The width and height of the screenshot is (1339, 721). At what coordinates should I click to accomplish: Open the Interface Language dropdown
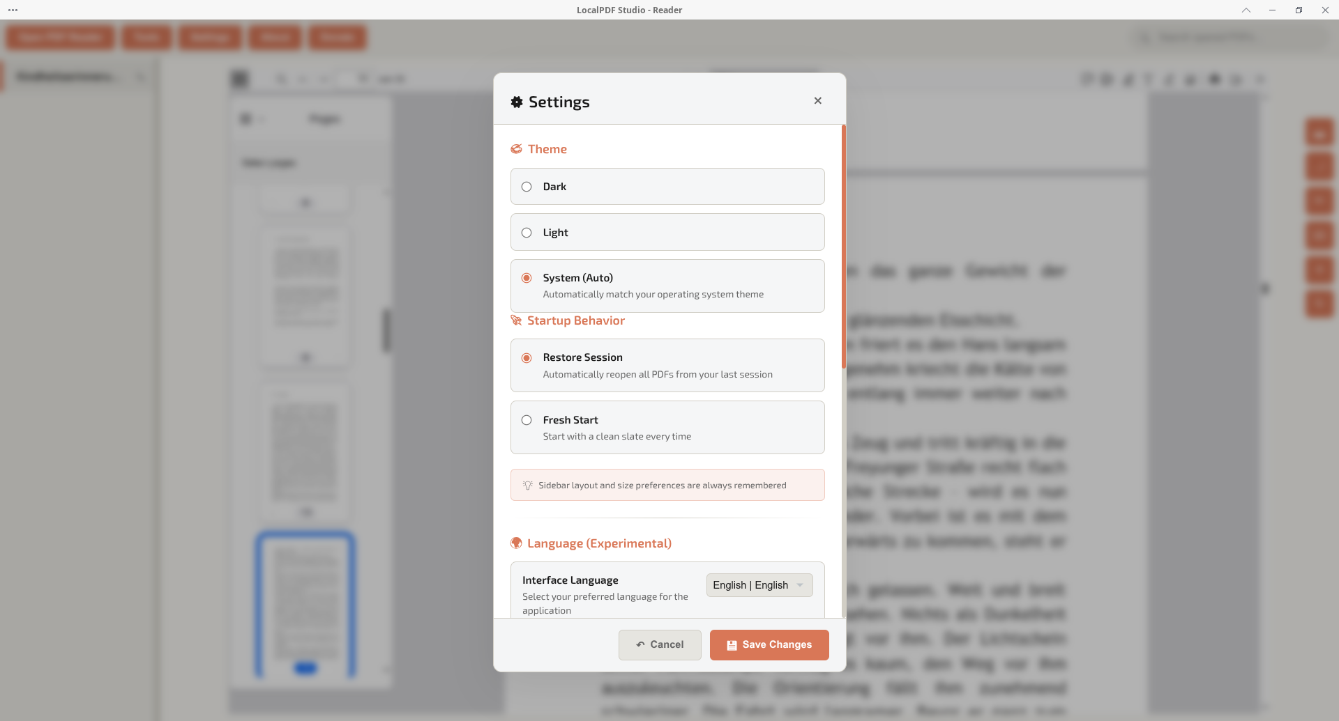759,585
